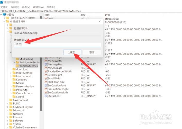182x129 pixels.
Task: Expand the EUDC tree node
Action: [x=8, y=103]
